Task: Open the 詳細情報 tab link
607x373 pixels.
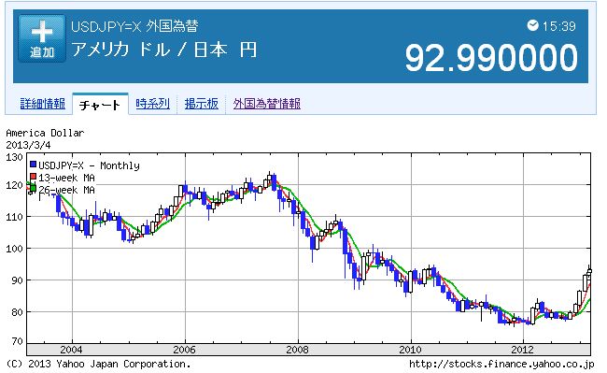Action: tap(43, 104)
